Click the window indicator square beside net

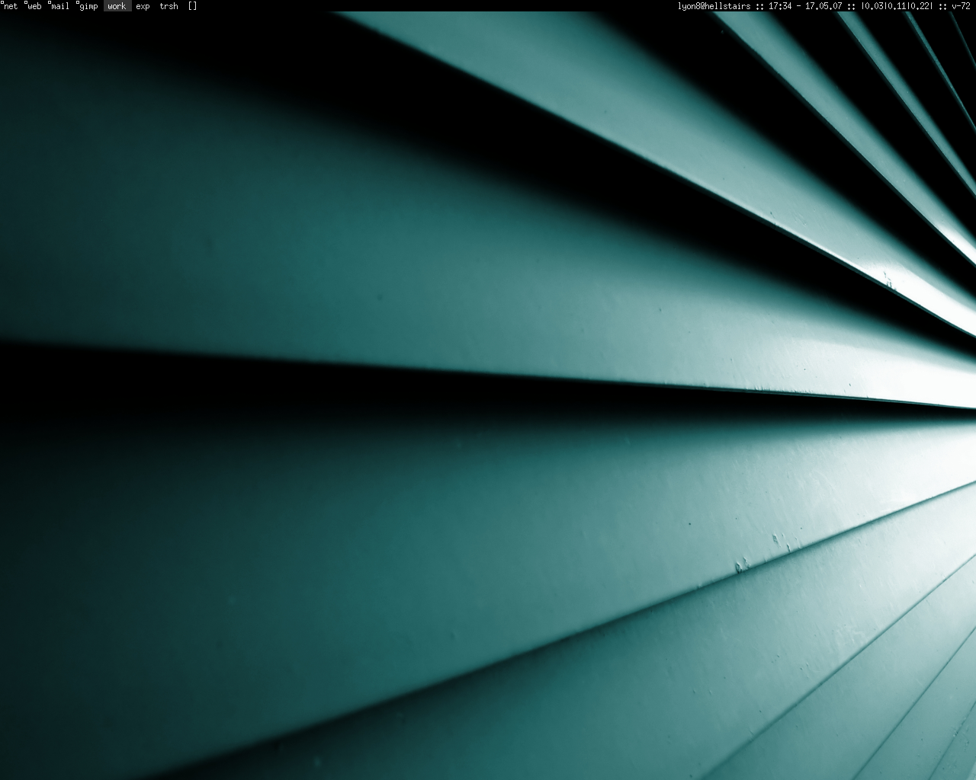(3, 3)
